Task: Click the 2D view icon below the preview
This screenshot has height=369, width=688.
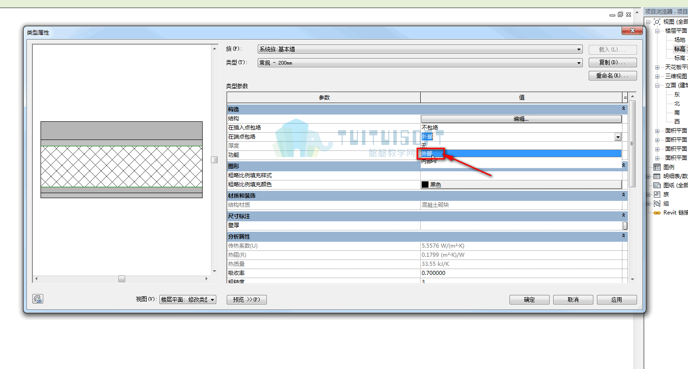Action: click(x=38, y=299)
